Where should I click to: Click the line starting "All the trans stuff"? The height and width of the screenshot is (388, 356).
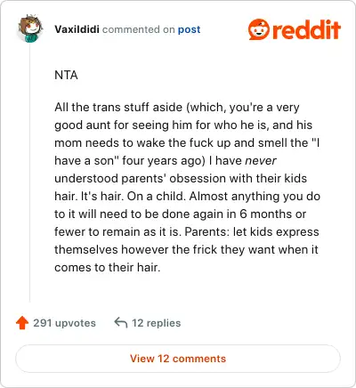[177, 108]
